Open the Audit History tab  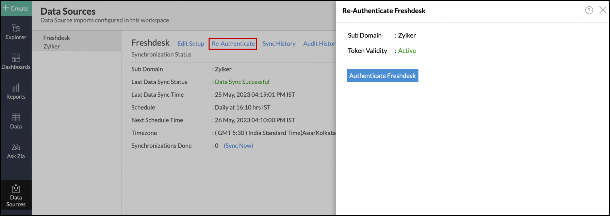(319, 44)
